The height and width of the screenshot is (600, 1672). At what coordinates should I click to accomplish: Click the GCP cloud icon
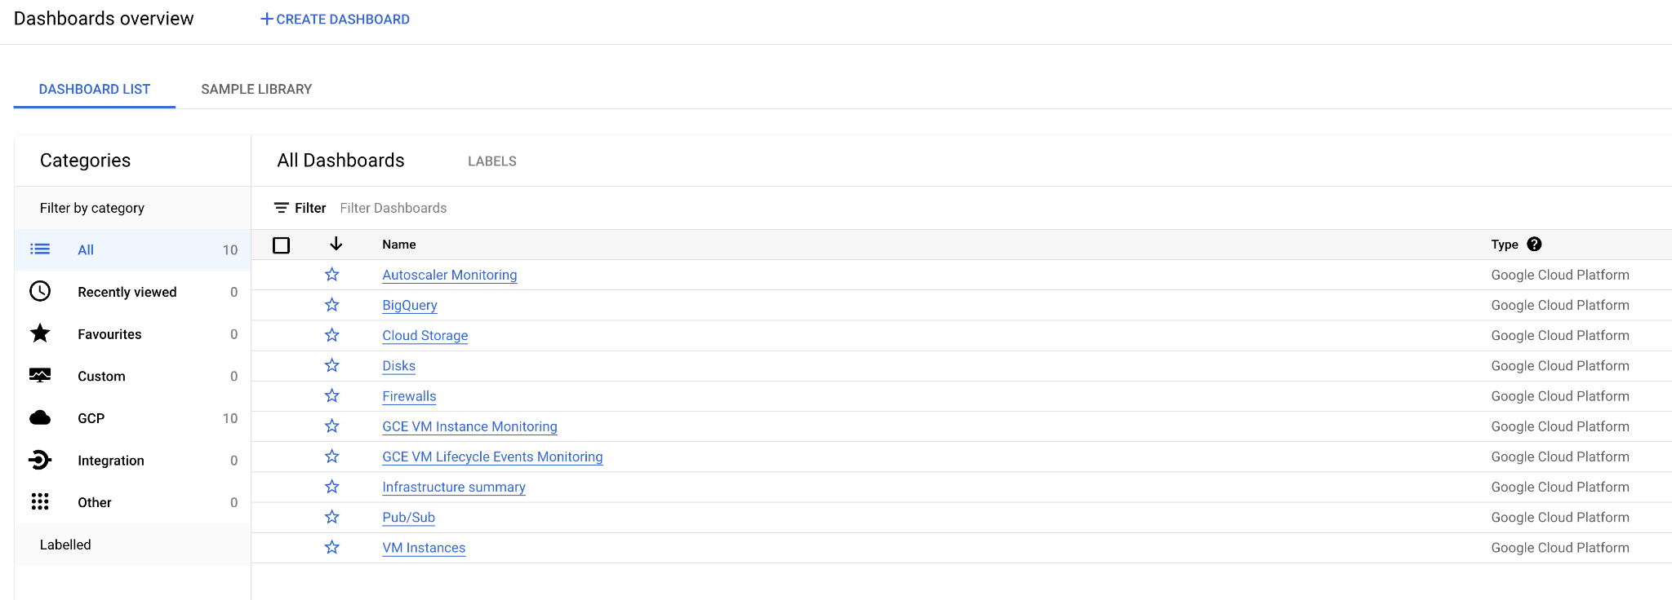click(40, 418)
